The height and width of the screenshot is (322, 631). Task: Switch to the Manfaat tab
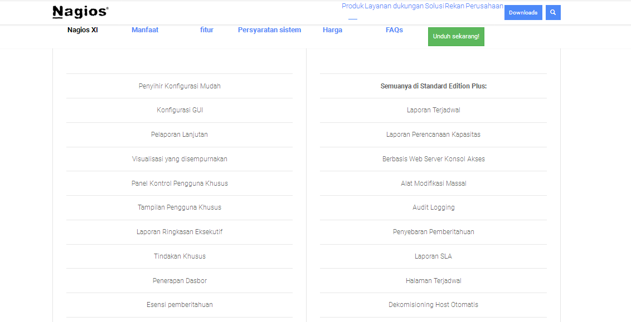click(145, 30)
